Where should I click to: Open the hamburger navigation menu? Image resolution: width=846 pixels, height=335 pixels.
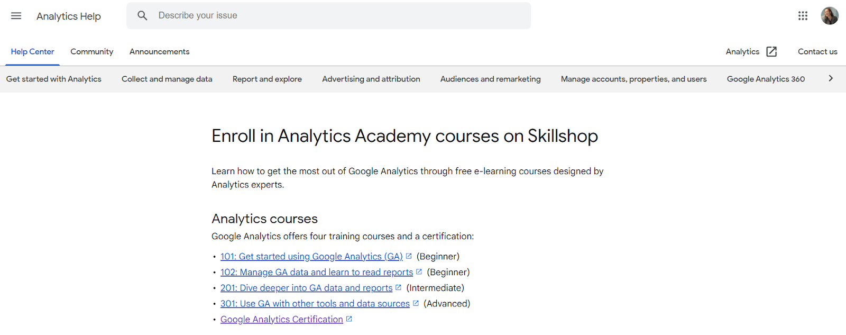coord(16,15)
